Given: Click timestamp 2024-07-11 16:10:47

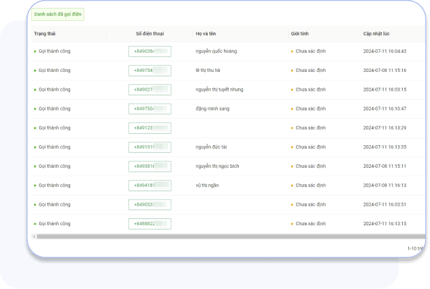Looking at the screenshot, I should (385, 109).
